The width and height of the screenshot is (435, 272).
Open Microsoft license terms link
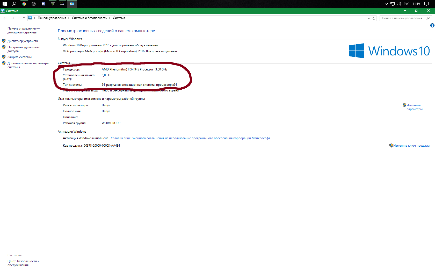point(190,138)
